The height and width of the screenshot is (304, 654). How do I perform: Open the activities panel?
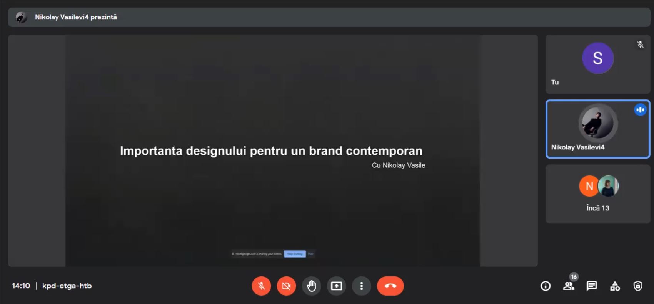point(615,286)
